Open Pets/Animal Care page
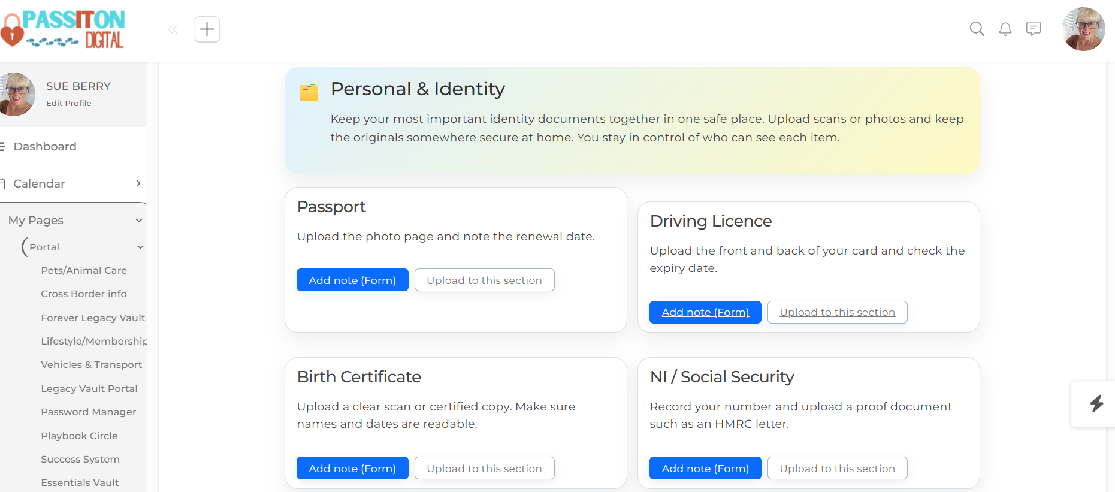 [x=84, y=270]
